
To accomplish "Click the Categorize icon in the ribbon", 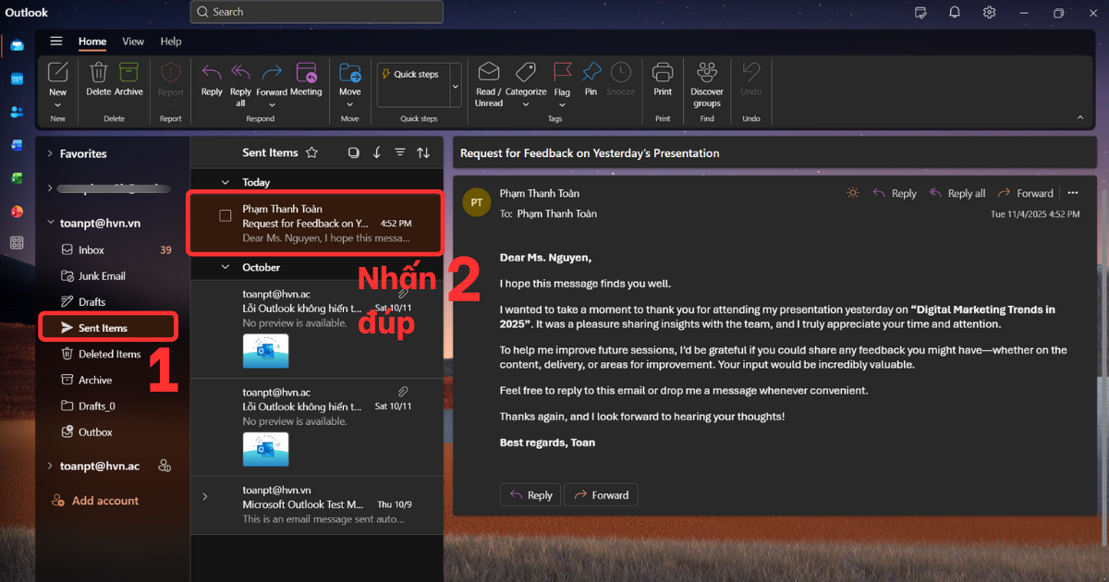I will click(x=526, y=72).
